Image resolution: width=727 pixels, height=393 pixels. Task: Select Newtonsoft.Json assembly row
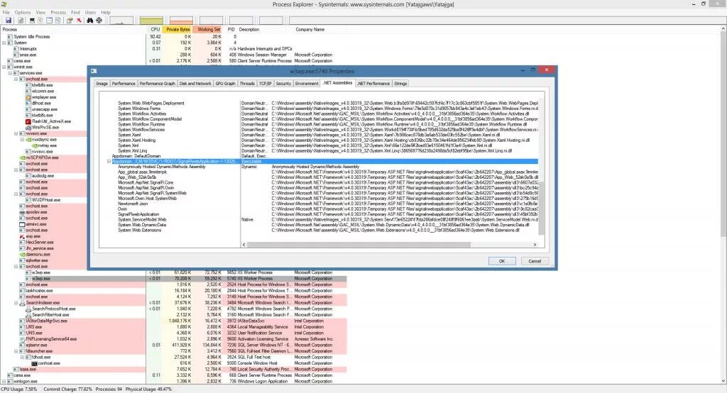coord(133,204)
